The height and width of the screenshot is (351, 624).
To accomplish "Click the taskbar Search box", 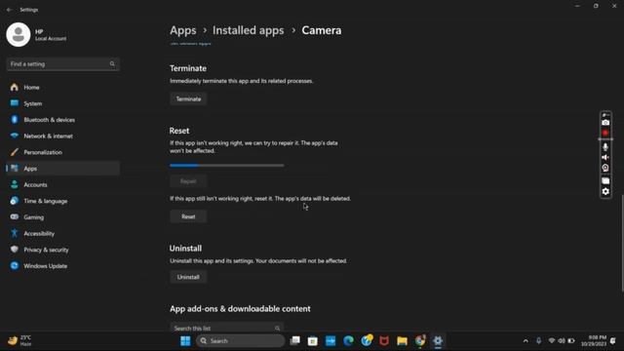I will [241, 341].
